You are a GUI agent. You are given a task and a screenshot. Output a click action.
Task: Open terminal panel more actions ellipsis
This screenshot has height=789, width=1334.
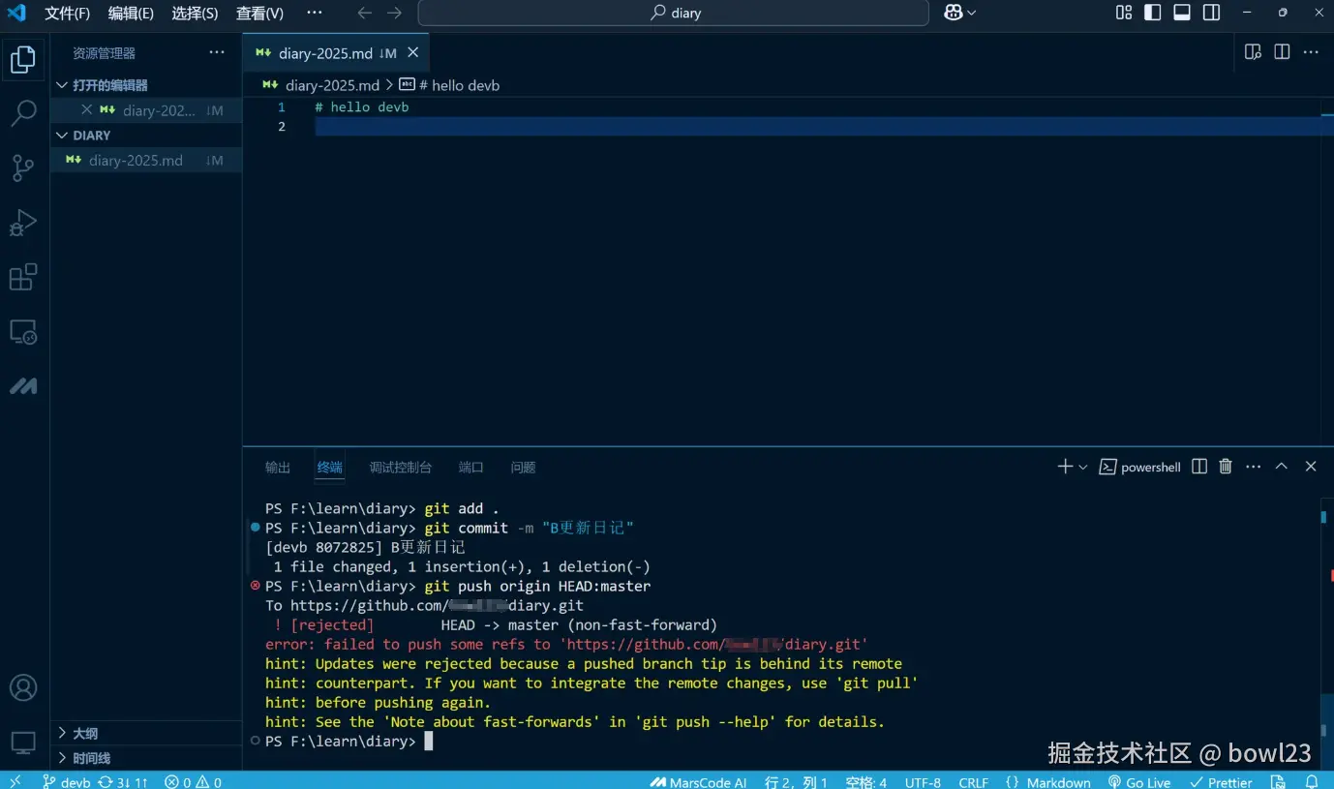point(1254,467)
